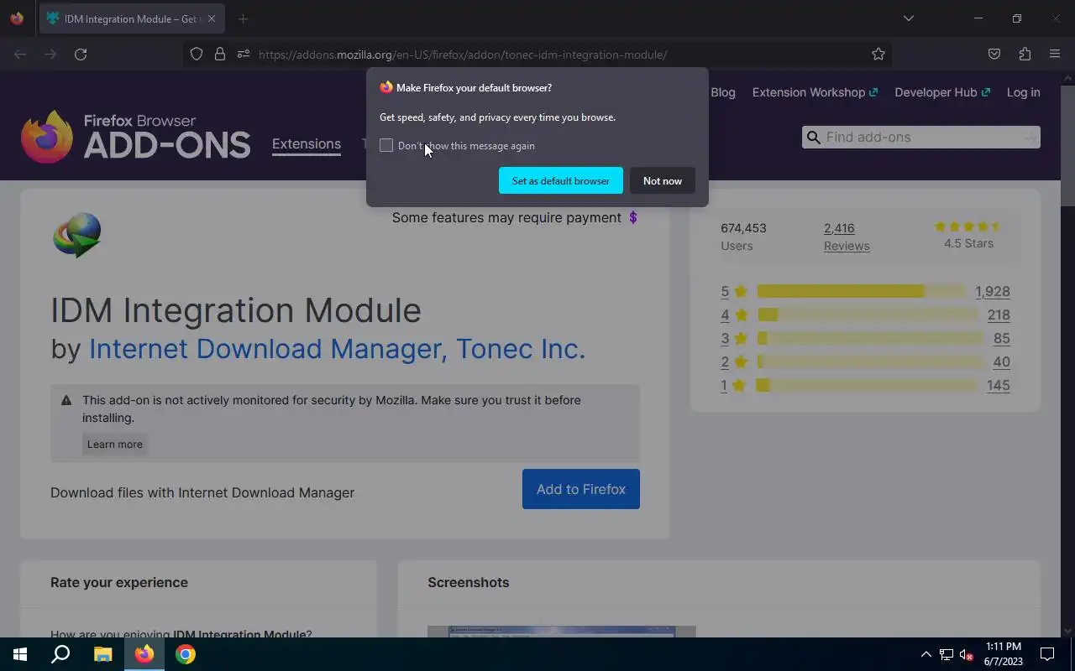Click Learn more about security warning
1075x671 pixels.
point(115,444)
